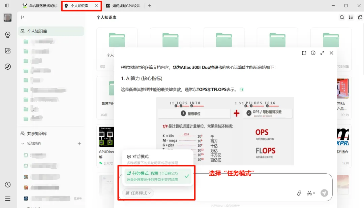Search within the personal knowledge base

point(342,18)
